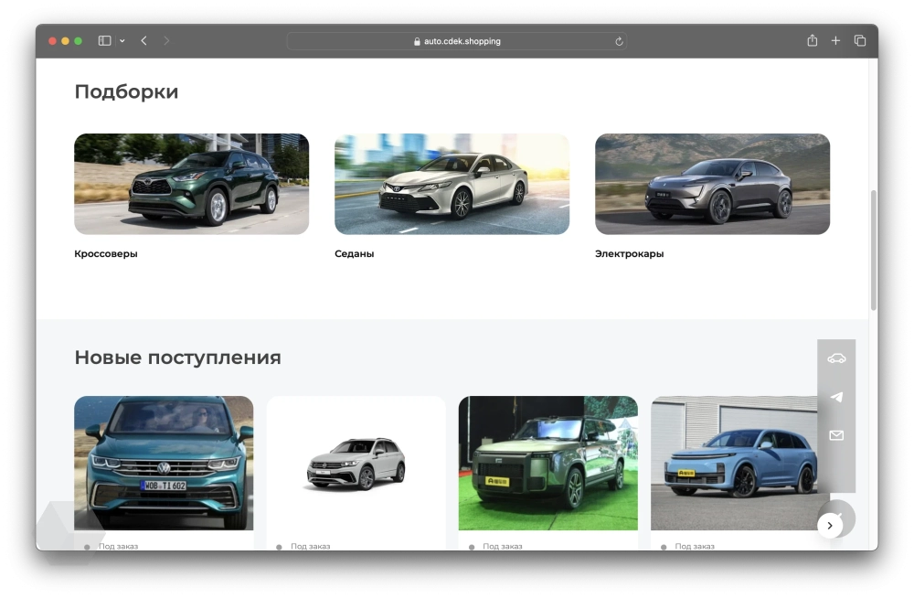Open Telegram via the paper plane icon
914x598 pixels.
point(836,397)
